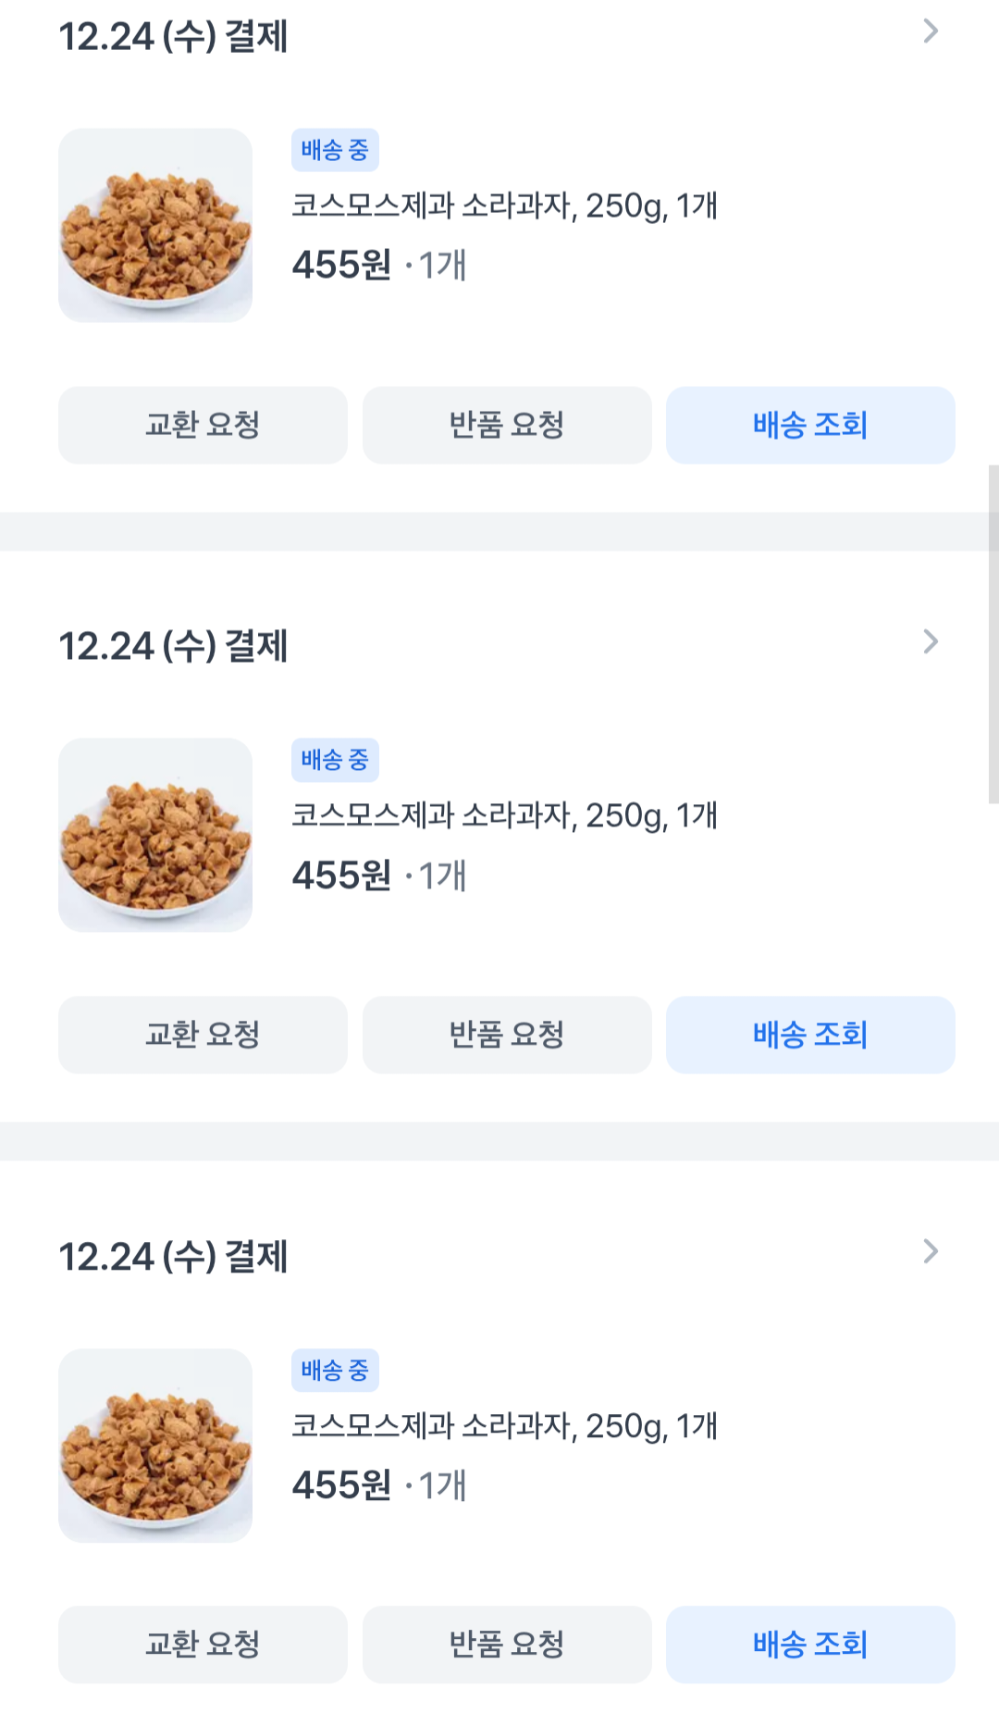Tap the first order's snack product thumbnail

(x=155, y=225)
